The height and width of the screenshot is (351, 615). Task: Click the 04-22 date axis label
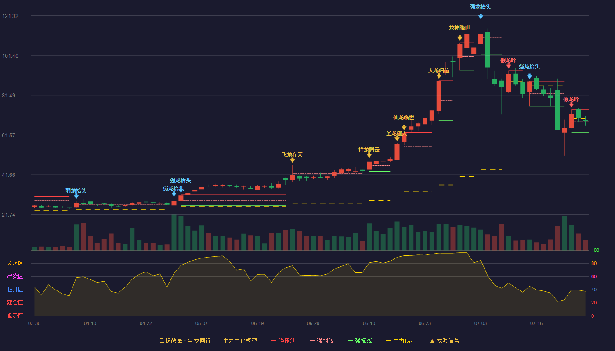click(146, 323)
